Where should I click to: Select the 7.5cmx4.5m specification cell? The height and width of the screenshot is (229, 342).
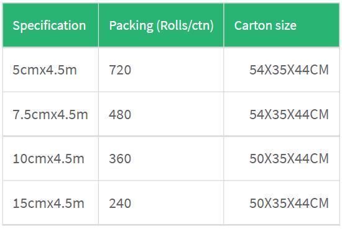(x=50, y=114)
